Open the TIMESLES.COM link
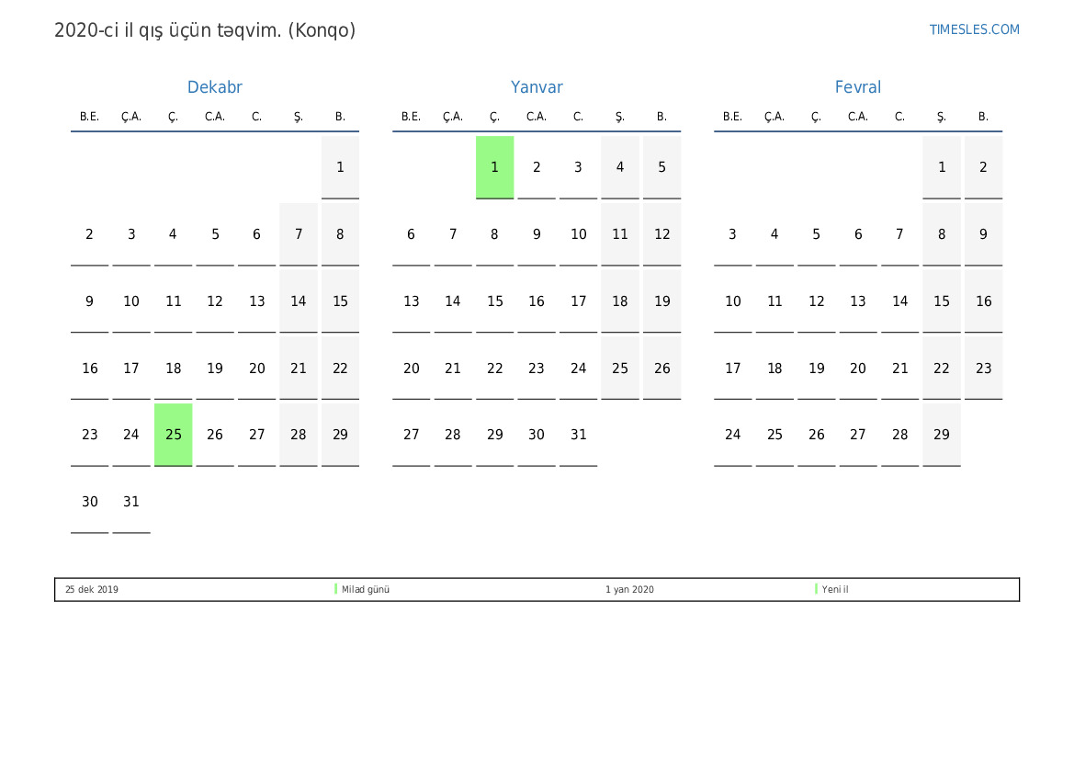Viewport: 1074px width, 760px height. (x=974, y=29)
